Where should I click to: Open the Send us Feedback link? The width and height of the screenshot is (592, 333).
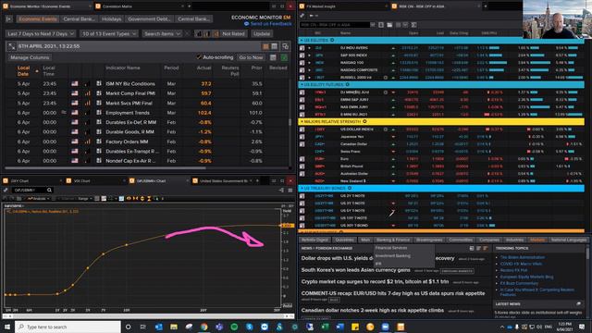pyautogui.click(x=268, y=23)
